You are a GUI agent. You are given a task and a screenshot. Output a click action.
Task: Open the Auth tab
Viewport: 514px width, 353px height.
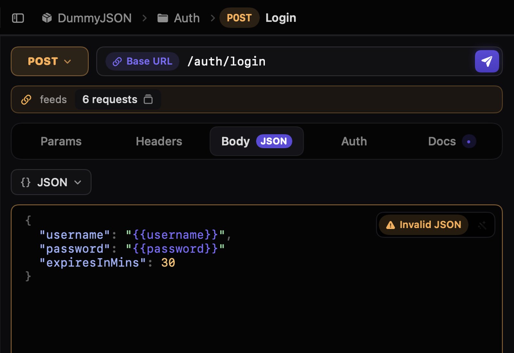pyautogui.click(x=354, y=141)
